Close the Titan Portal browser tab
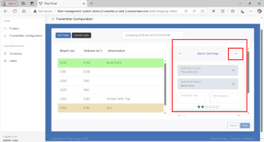Screen dimensions: 264x142 point(84,3)
